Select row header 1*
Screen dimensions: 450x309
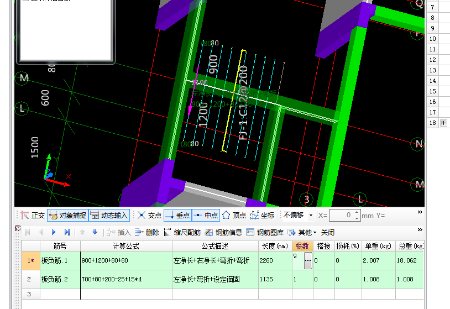[31, 260]
